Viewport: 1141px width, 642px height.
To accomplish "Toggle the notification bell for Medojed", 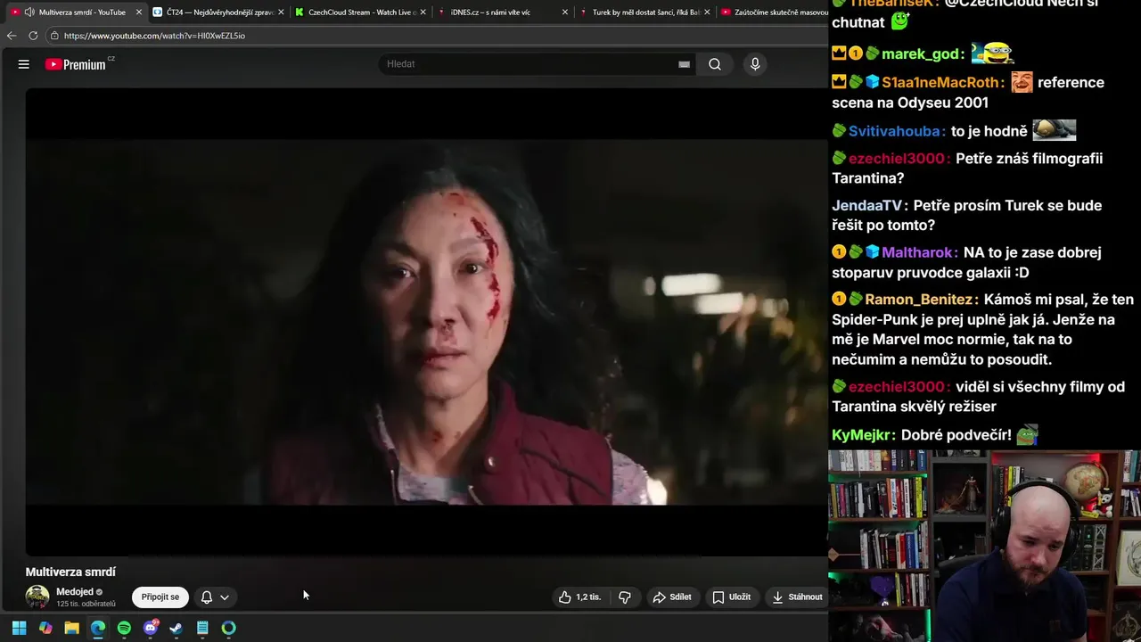I will [x=206, y=597].
